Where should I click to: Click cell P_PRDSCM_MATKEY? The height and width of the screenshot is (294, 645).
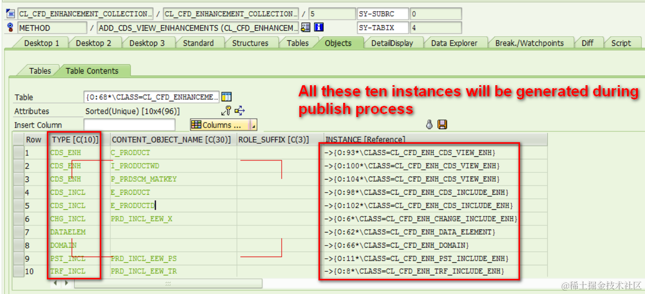(x=173, y=179)
